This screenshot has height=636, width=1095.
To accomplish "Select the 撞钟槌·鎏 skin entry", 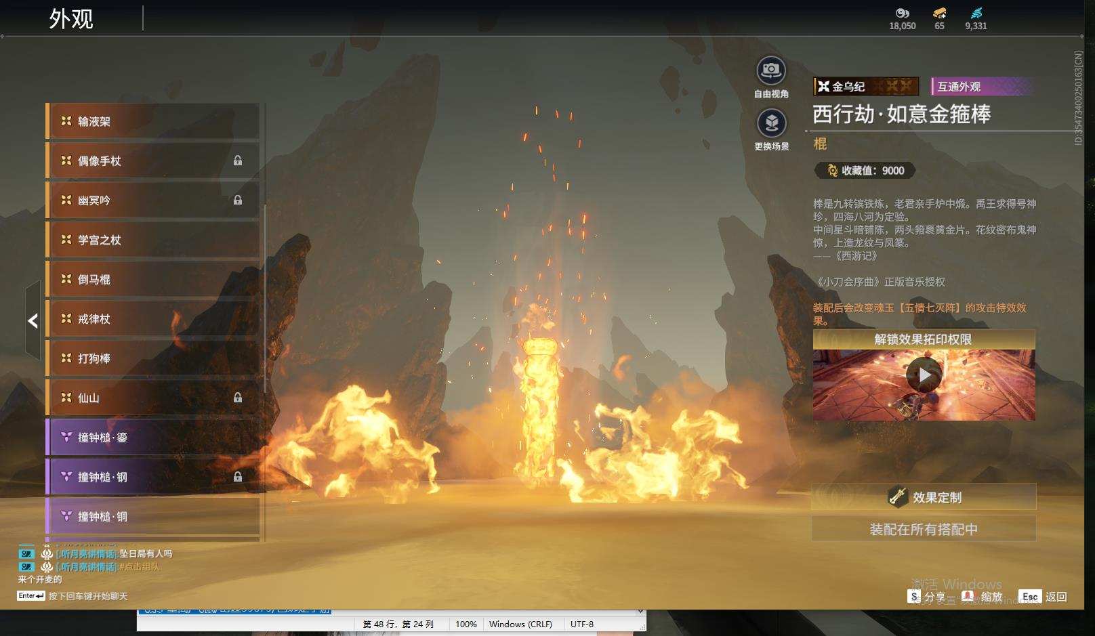I will click(x=152, y=438).
